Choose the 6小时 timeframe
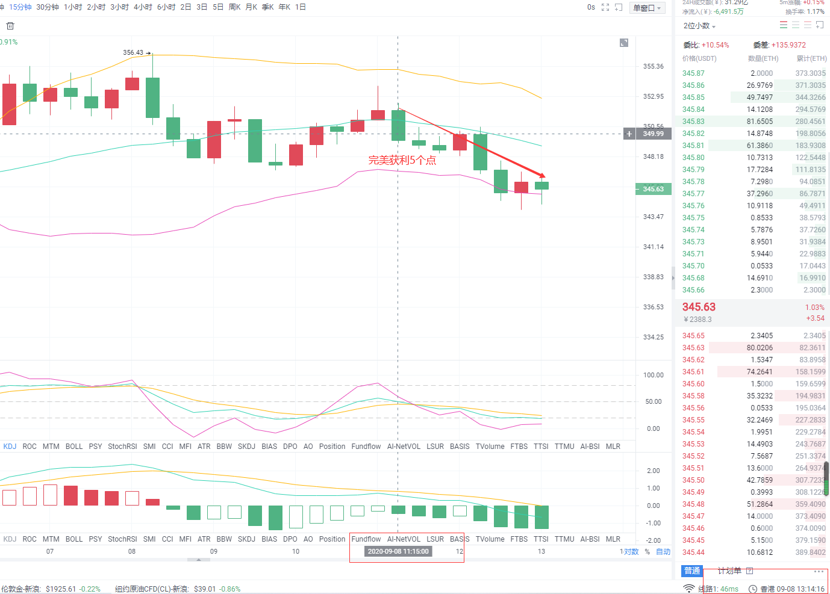830x594 pixels. pyautogui.click(x=166, y=7)
